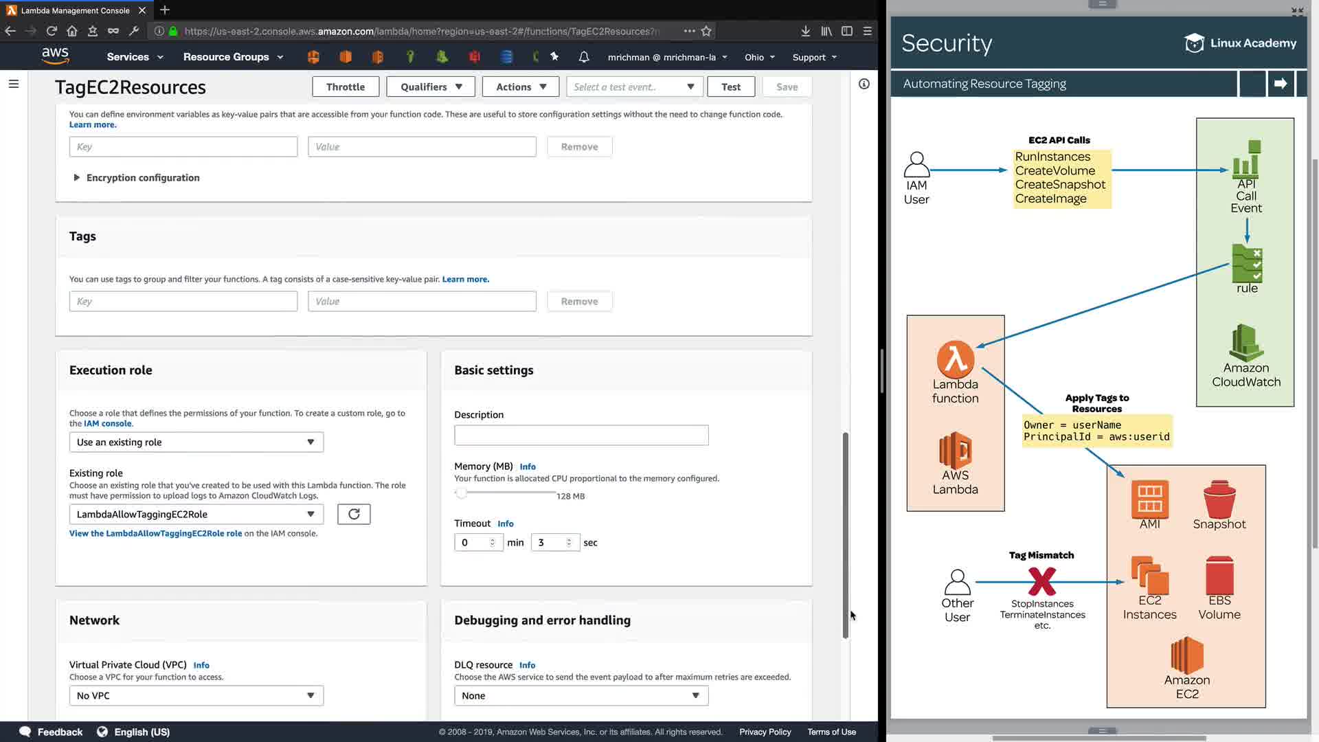
Task: Open the notifications bell icon
Action: tap(584, 57)
